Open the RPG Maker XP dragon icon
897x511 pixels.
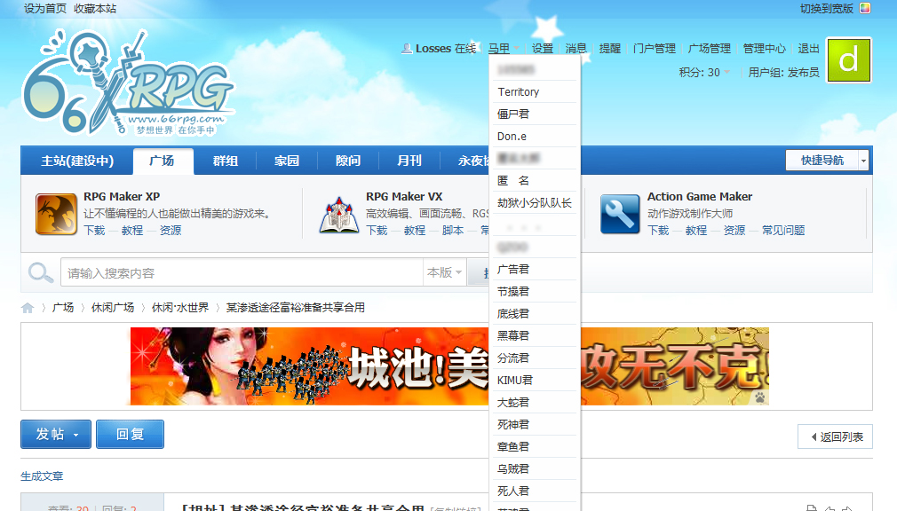coord(56,214)
